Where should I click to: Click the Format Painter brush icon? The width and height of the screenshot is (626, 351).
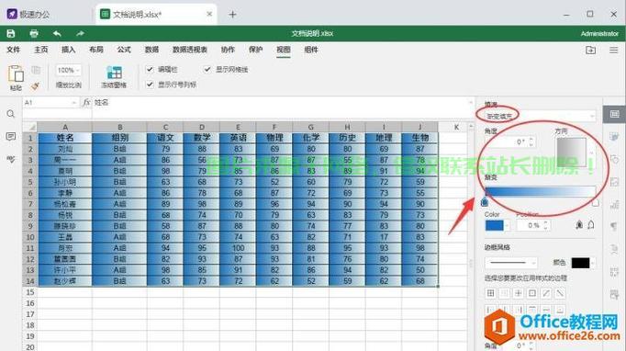36,85
